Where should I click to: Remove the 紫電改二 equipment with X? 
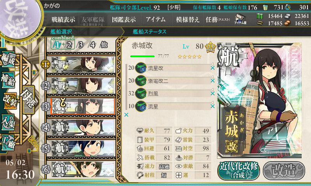pos(213,81)
